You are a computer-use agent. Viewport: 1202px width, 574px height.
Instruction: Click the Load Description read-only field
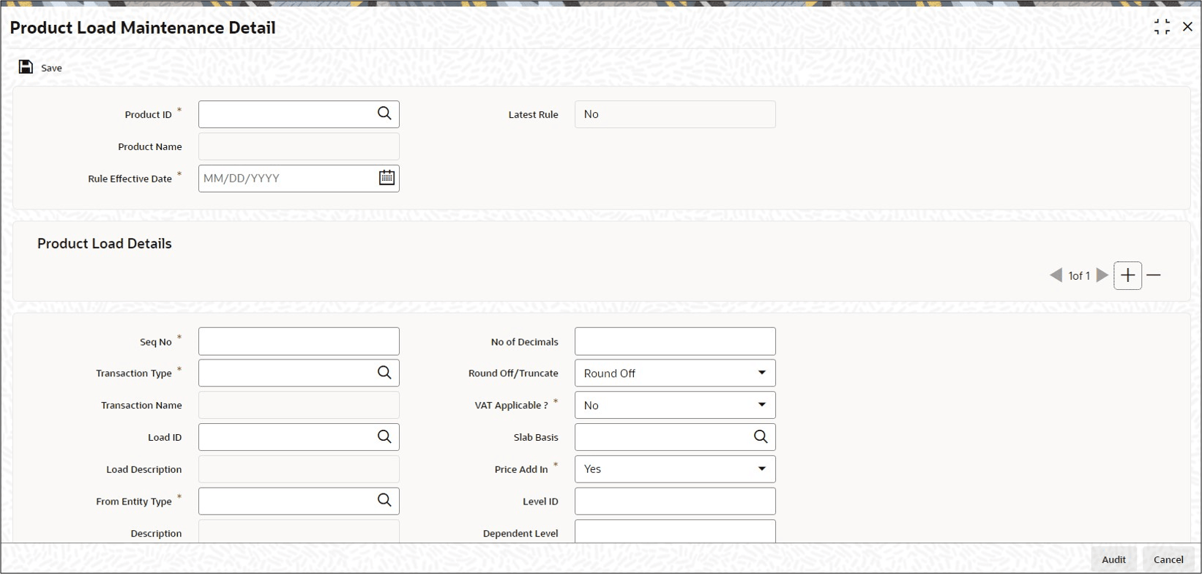pos(299,469)
